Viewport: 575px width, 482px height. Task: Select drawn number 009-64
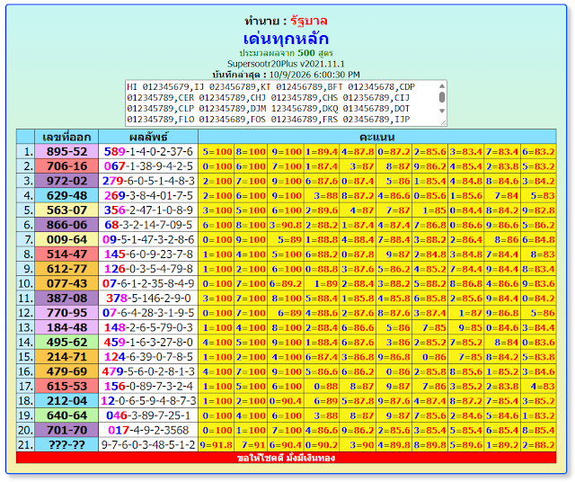click(x=66, y=240)
